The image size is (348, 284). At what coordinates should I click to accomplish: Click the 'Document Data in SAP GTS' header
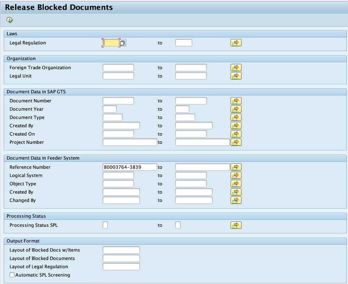[36, 92]
